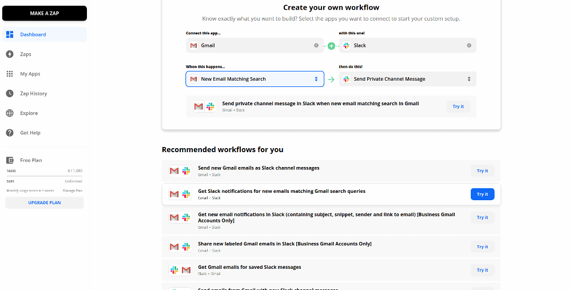Try it for send private channel message workflow
Screen dimensions: 572x290
[458, 106]
